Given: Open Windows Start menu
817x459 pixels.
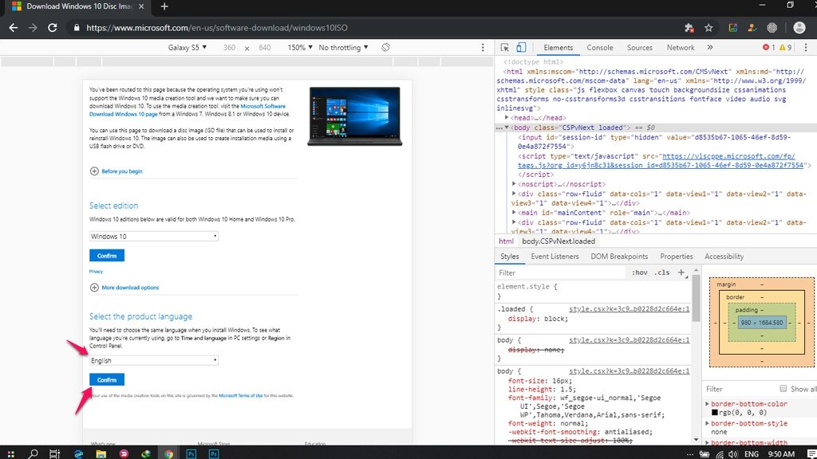Looking at the screenshot, I should coord(11,453).
